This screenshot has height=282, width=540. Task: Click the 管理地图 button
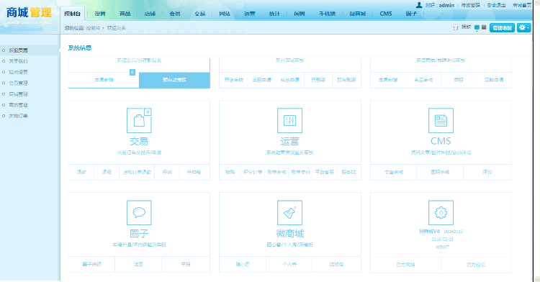502,28
